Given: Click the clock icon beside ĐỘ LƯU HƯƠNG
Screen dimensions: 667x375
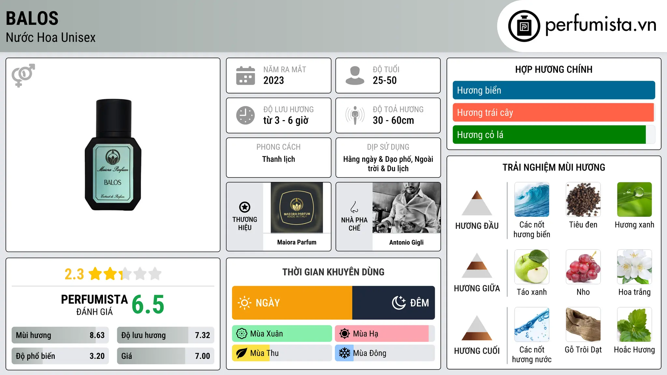Looking at the screenshot, I should point(246,115).
